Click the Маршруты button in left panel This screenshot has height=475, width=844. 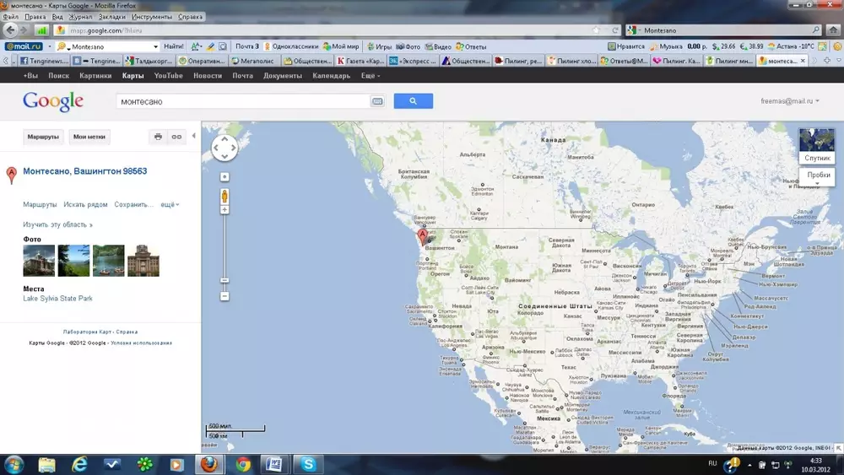43,137
